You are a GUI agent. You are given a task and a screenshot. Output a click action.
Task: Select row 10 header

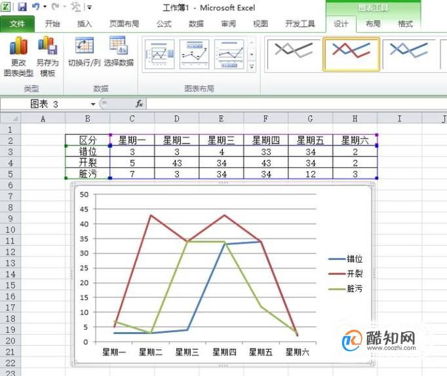click(10, 229)
